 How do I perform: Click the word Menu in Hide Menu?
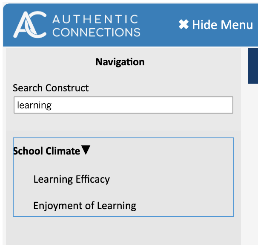tap(237, 25)
